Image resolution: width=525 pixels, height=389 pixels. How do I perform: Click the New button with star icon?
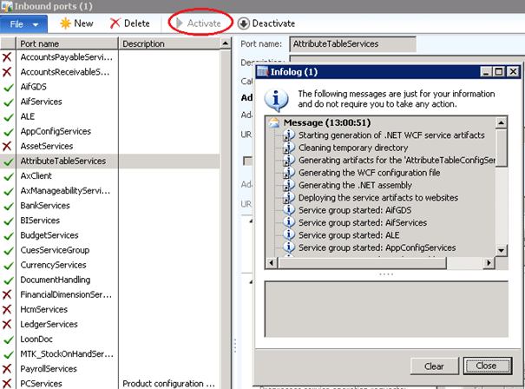(x=76, y=23)
